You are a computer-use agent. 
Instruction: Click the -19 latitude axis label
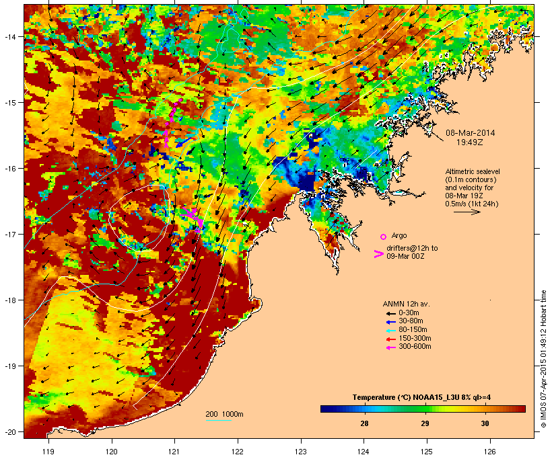(x=11, y=366)
